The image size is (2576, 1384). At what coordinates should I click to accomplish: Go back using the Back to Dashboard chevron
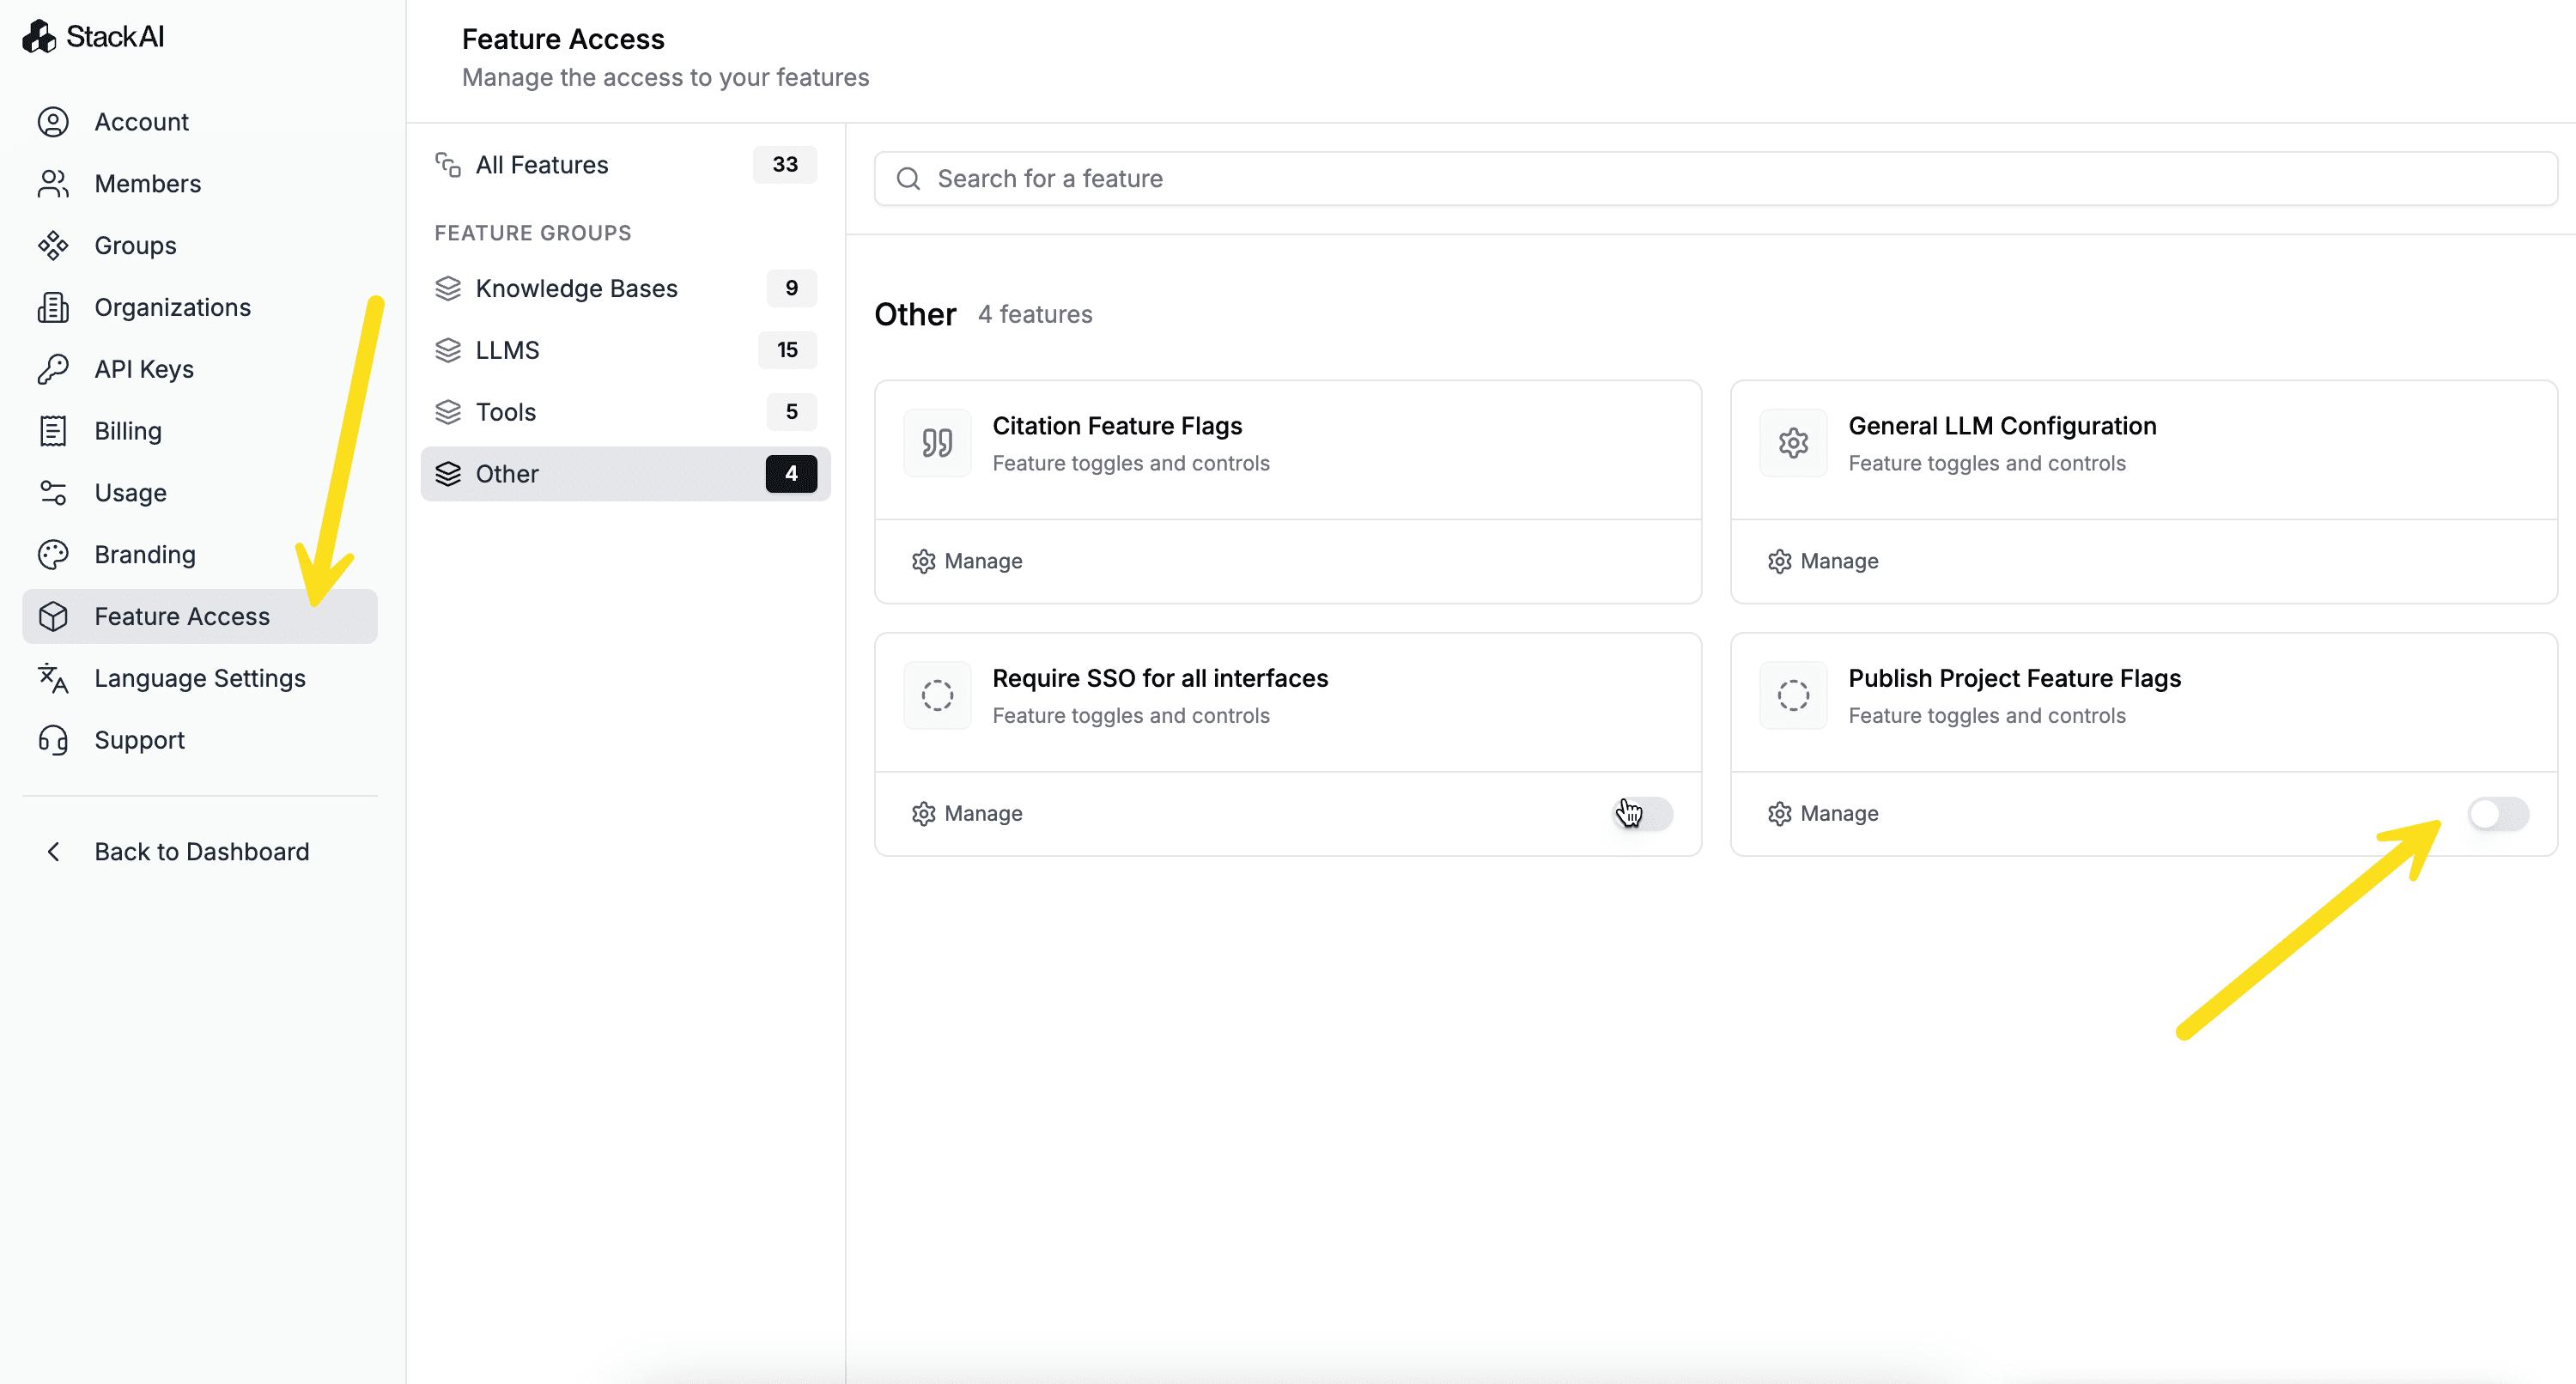(x=54, y=852)
